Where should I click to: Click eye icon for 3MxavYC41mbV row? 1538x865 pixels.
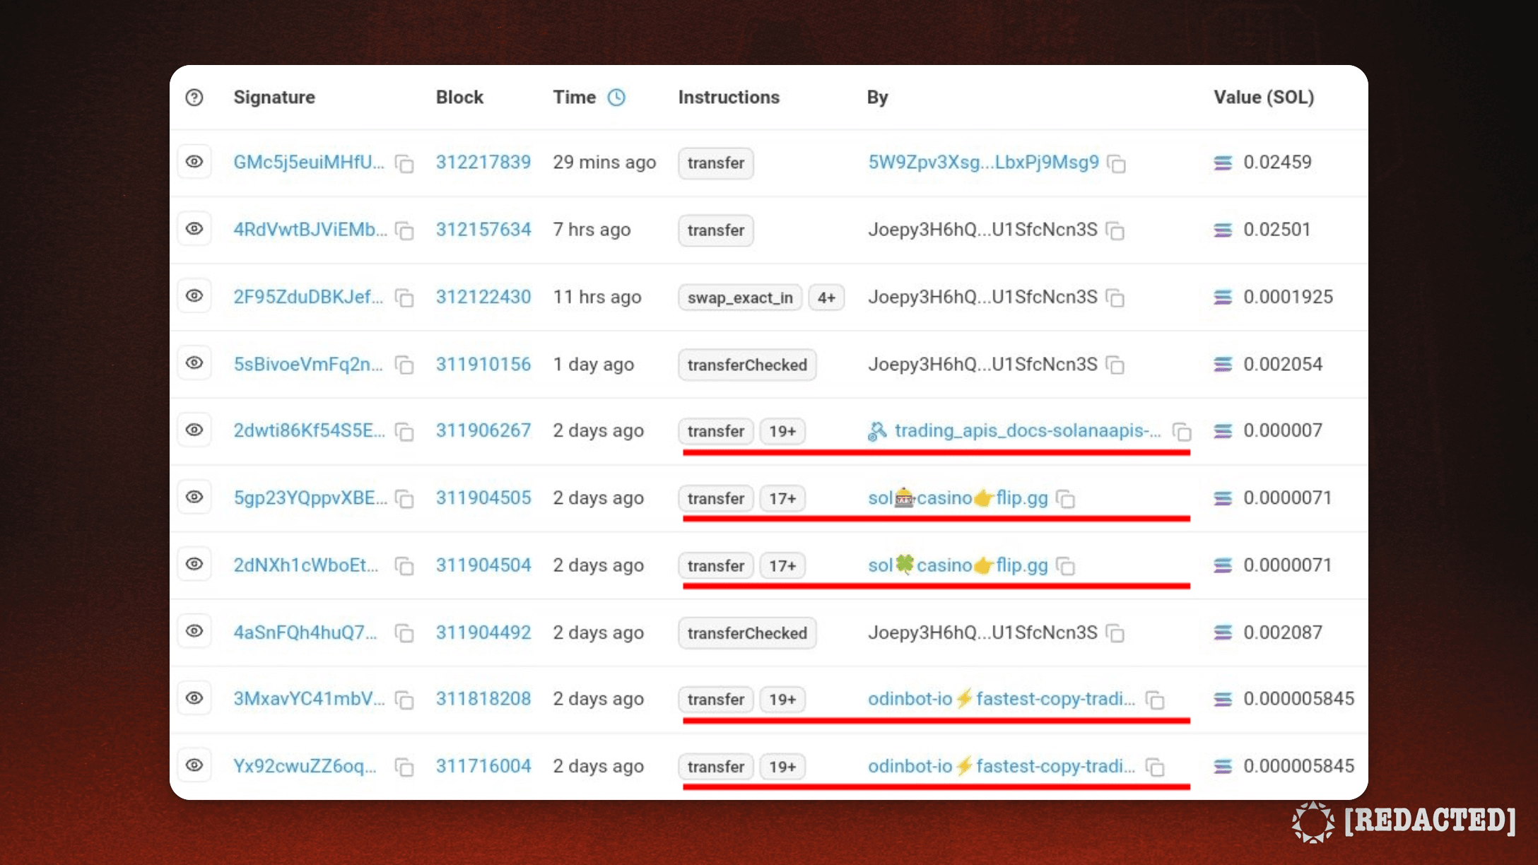click(194, 699)
